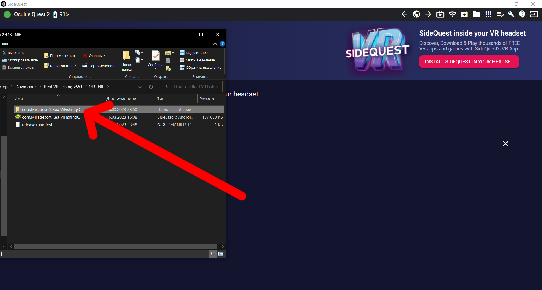Image resolution: width=542 pixels, height=290 pixels.
Task: Click Downloads in the address breadcrumb
Action: point(26,87)
